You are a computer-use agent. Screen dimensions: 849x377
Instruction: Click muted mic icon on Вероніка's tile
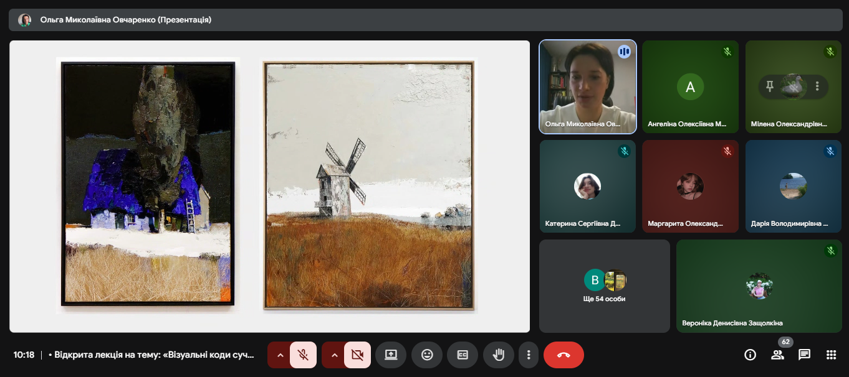pos(830,251)
